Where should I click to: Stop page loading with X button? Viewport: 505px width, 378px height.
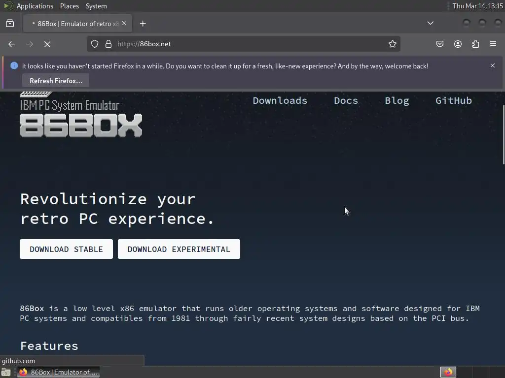47,44
